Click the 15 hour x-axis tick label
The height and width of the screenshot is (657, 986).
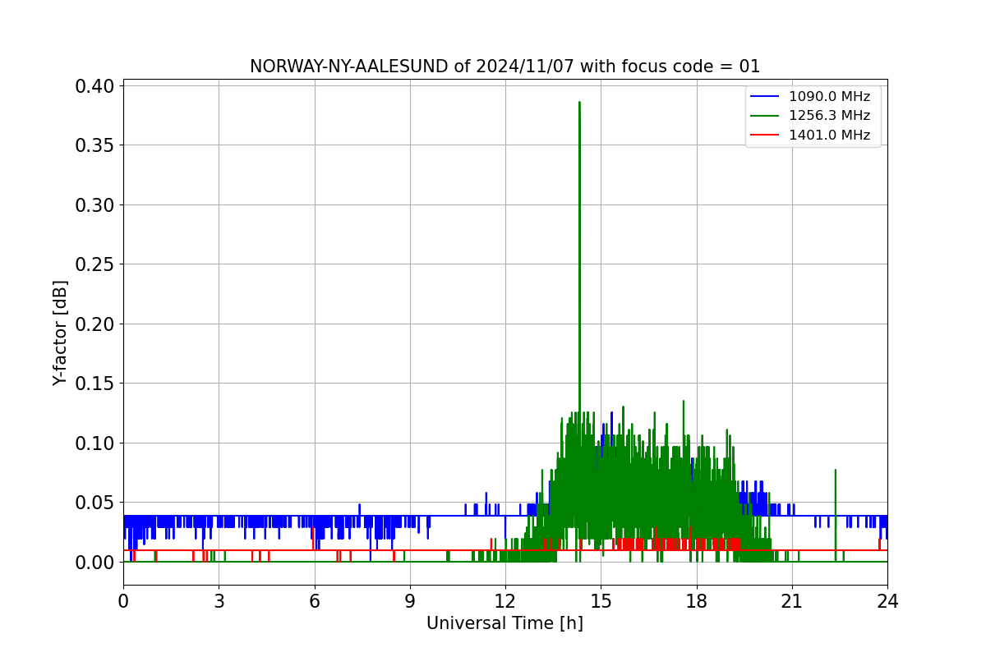point(601,601)
